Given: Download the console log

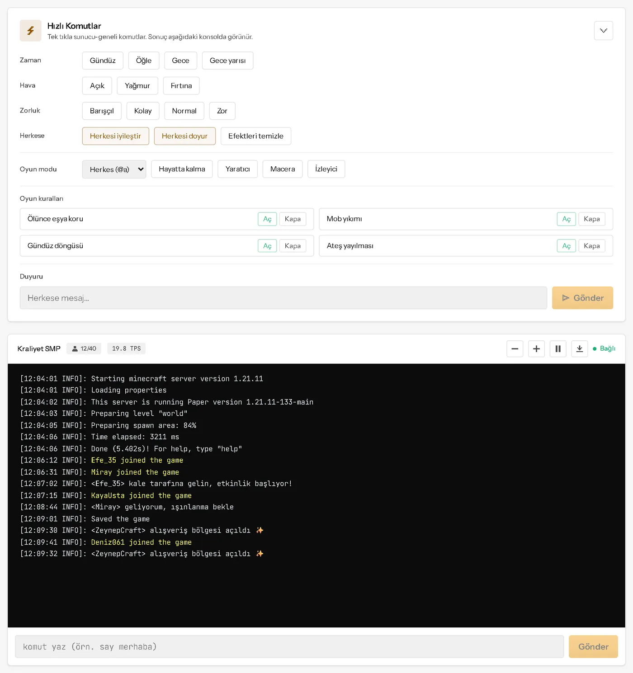Looking at the screenshot, I should point(580,349).
